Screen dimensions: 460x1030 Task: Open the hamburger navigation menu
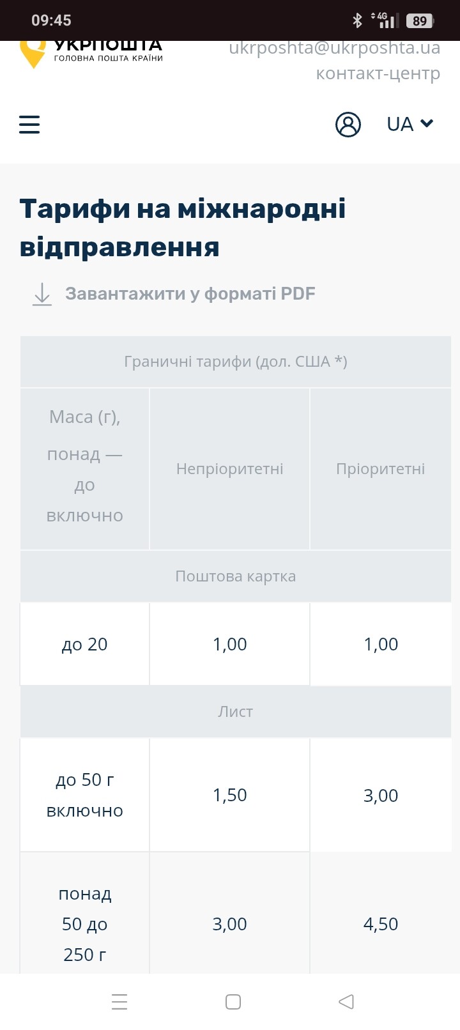[29, 124]
